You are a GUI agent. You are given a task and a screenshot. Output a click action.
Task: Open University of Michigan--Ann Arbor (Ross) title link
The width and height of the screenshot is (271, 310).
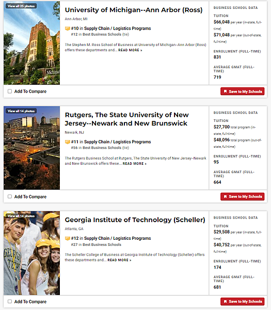pyautogui.click(x=134, y=10)
